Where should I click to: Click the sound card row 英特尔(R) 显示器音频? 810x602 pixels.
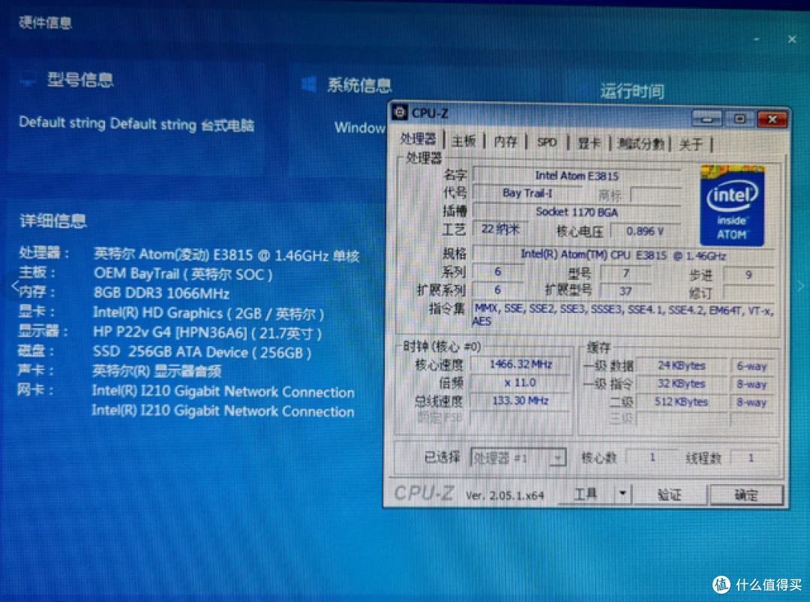(x=157, y=372)
